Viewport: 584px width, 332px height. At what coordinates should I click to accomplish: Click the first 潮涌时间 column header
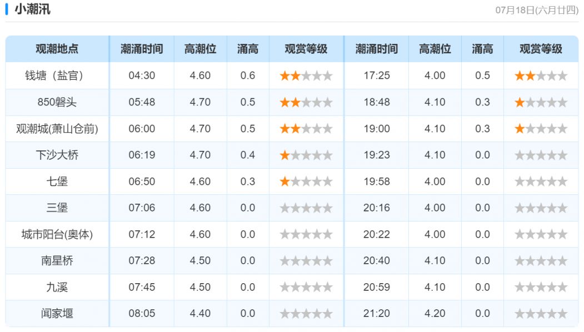click(x=142, y=49)
